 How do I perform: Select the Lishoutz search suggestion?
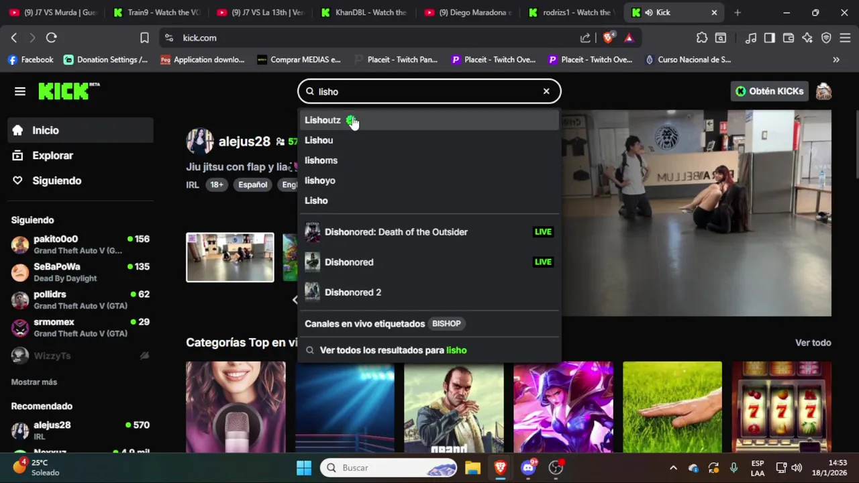coord(429,120)
